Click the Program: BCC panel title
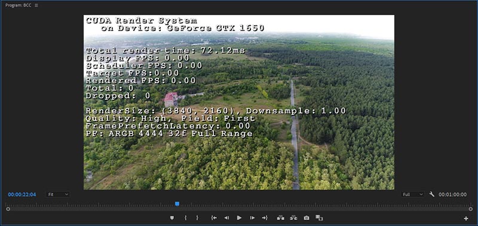Viewport: 478px width, 226px height. [19, 5]
